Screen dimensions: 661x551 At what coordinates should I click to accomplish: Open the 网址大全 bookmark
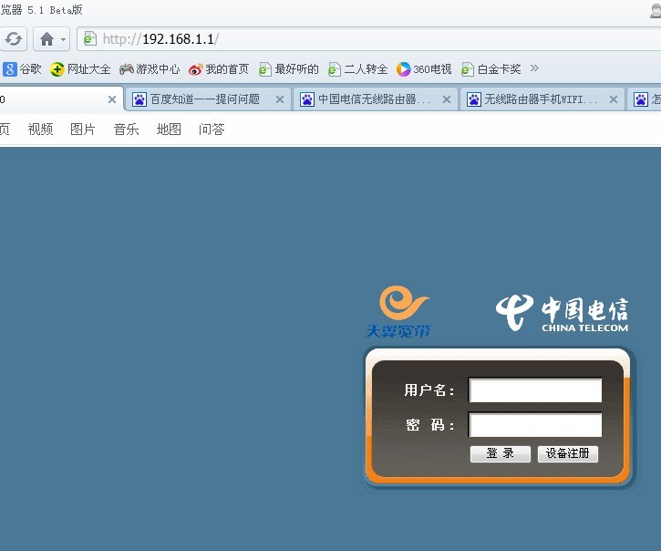pos(80,68)
